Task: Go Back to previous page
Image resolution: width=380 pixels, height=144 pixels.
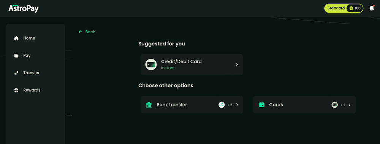Action: pyautogui.click(x=87, y=32)
